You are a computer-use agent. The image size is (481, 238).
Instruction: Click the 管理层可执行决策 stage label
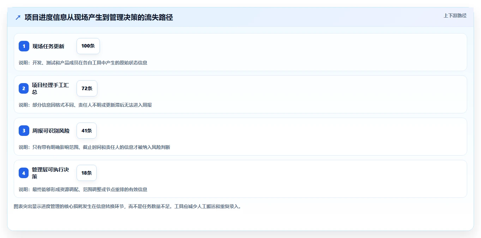[x=50, y=173]
